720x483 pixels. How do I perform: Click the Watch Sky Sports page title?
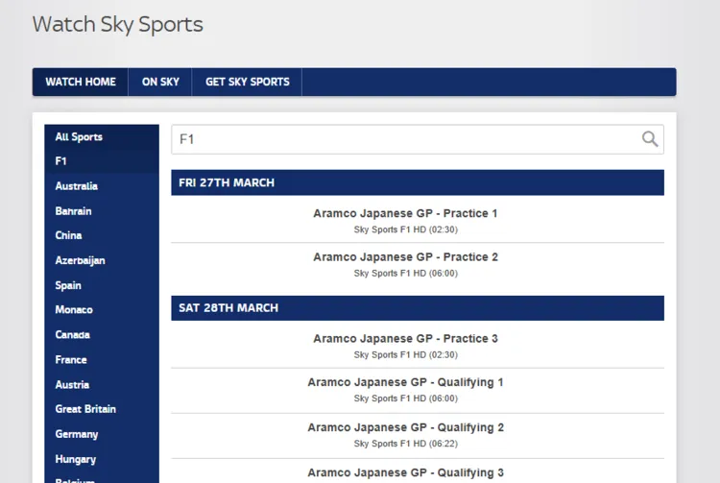(117, 24)
